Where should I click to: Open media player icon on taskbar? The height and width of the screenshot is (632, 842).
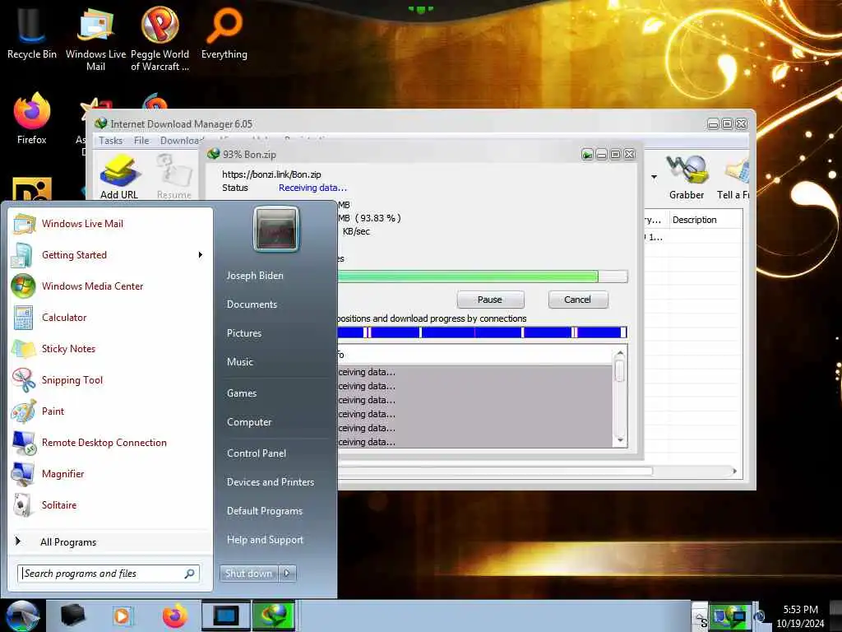tap(123, 616)
